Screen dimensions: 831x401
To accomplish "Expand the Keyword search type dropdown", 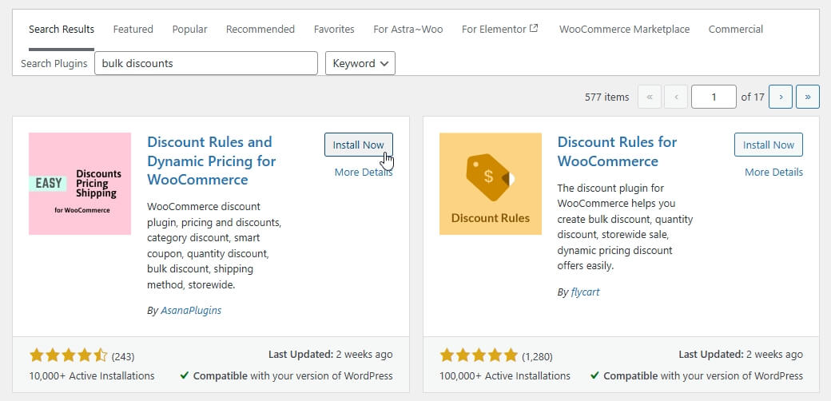I will pyautogui.click(x=360, y=63).
